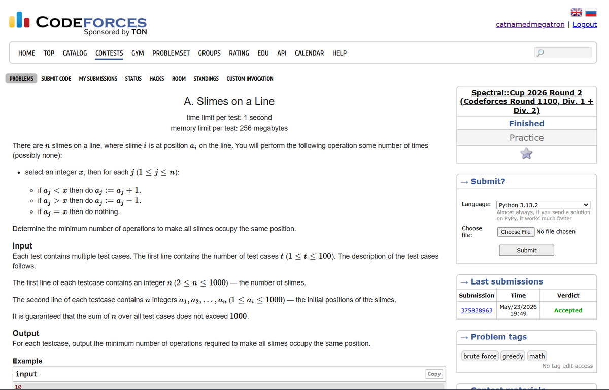Screen dimensions: 609x390
Task: Click the math problem tag
Action: pyautogui.click(x=537, y=356)
